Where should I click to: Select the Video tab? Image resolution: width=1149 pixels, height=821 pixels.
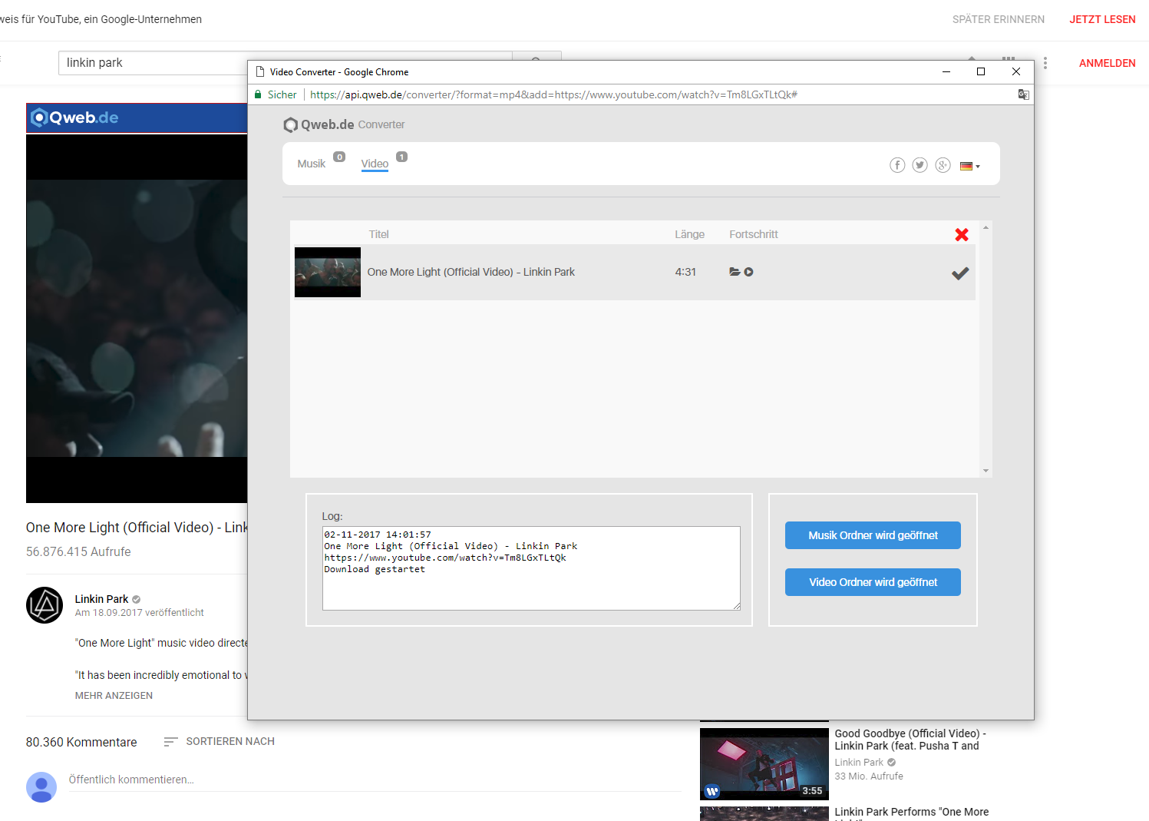(375, 164)
